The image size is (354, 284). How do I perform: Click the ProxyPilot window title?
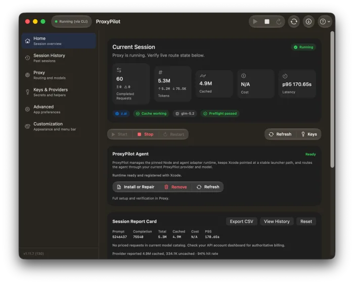(x=108, y=22)
